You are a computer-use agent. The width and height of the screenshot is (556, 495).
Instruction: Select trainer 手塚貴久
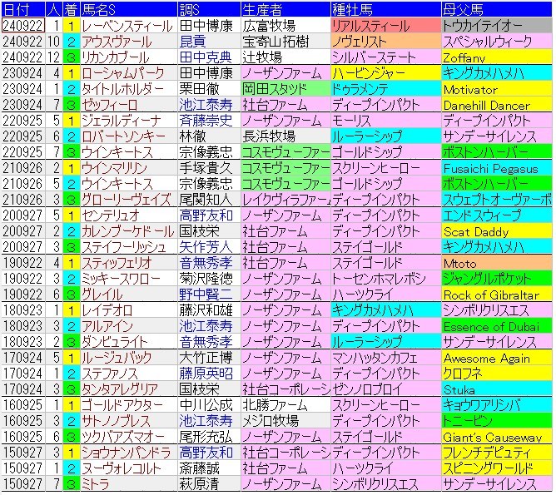tap(206, 168)
